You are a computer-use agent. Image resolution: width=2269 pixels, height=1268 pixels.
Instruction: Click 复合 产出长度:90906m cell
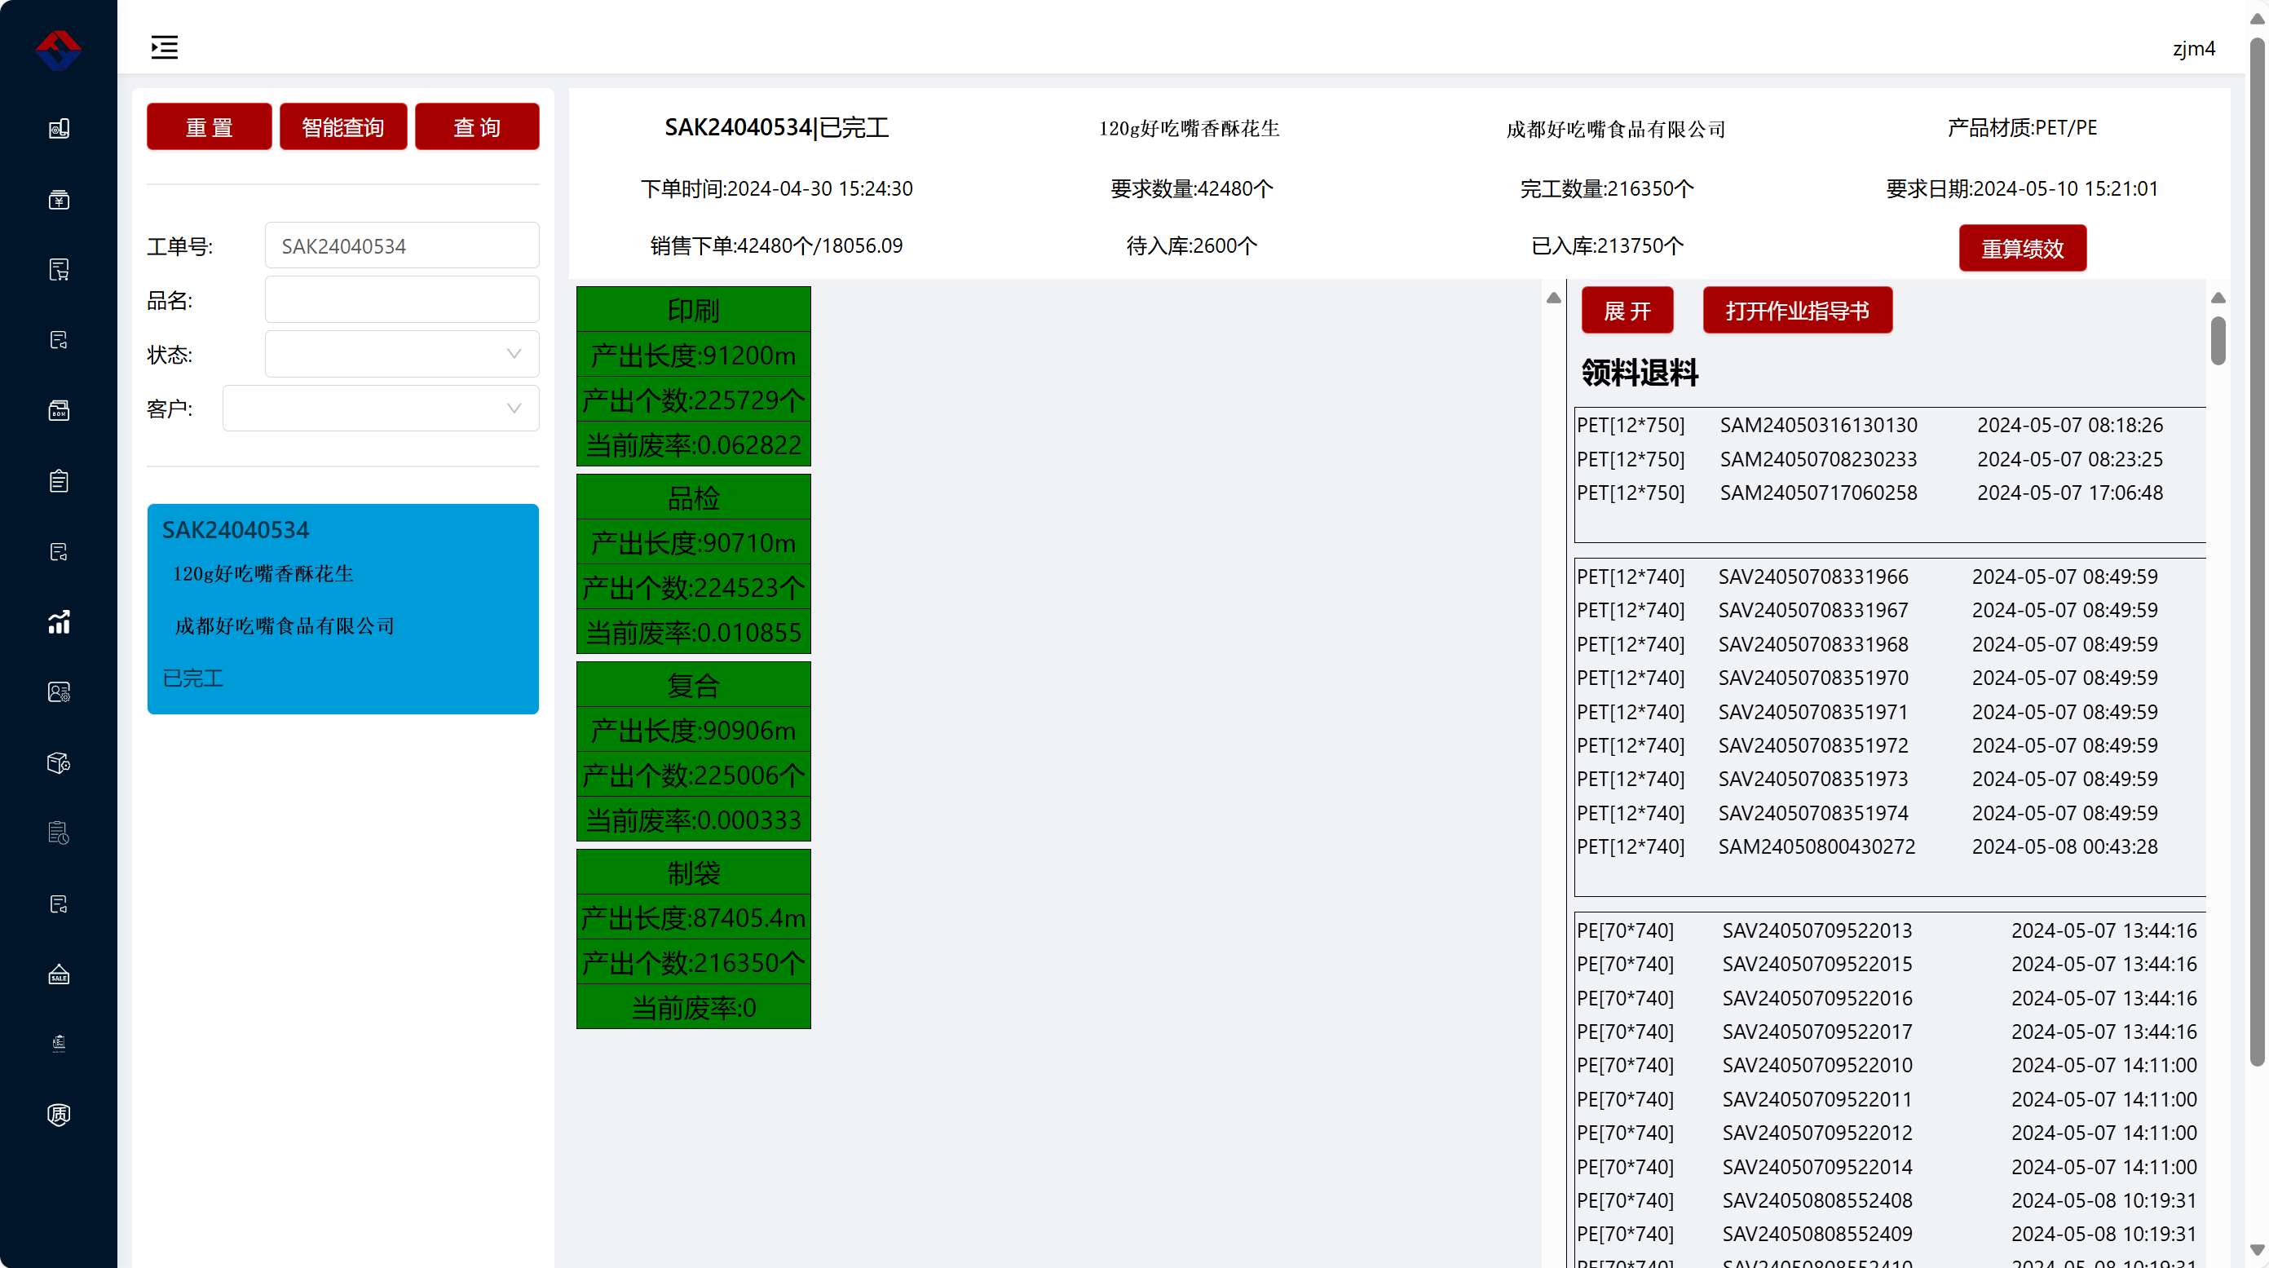693,730
